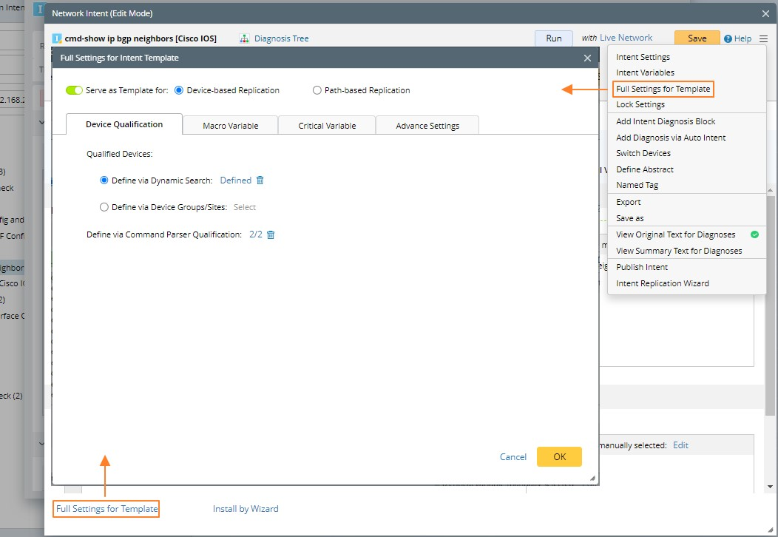Open the Critical Variable tab
Screen dimensions: 778x537
pyautogui.click(x=327, y=126)
